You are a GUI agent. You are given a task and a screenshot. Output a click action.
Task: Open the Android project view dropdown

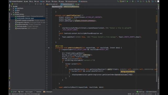tap(21, 4)
